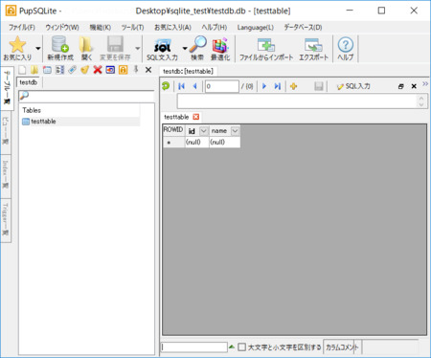
Task: Open the 変更を保存 dropdown arrow
Action: click(x=138, y=49)
